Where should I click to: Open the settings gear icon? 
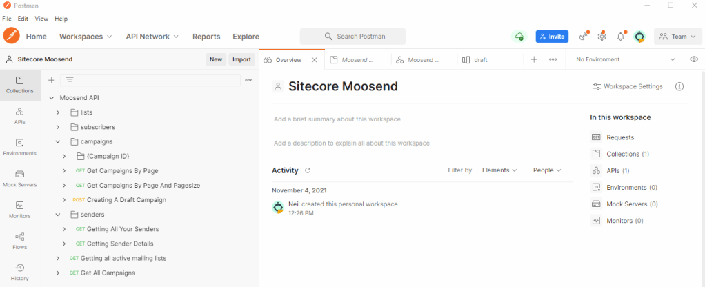coord(602,37)
